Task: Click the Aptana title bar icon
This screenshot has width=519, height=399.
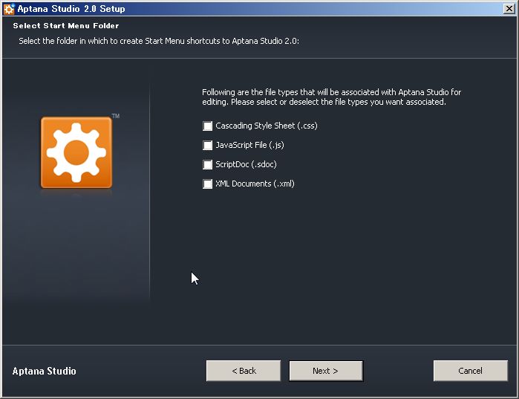Action: click(9, 9)
